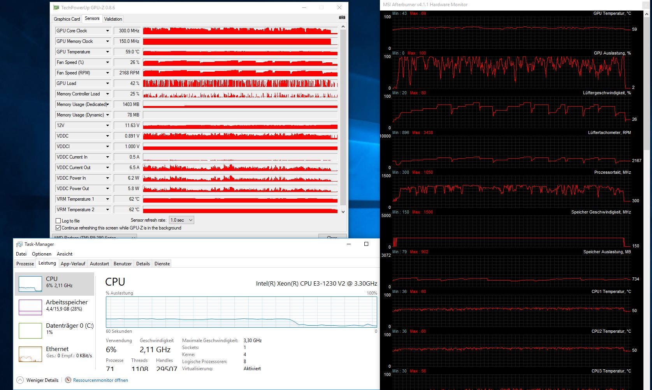Click the Ressourcenmonitor öffnen link
The image size is (652, 390).
coord(100,380)
